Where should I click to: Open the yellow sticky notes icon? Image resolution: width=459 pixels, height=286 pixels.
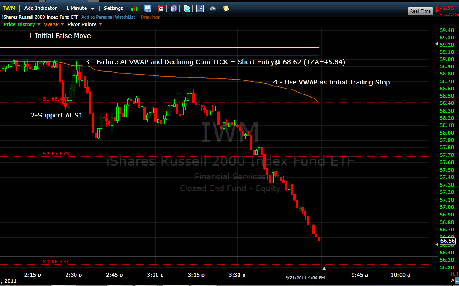pyautogui.click(x=226, y=9)
